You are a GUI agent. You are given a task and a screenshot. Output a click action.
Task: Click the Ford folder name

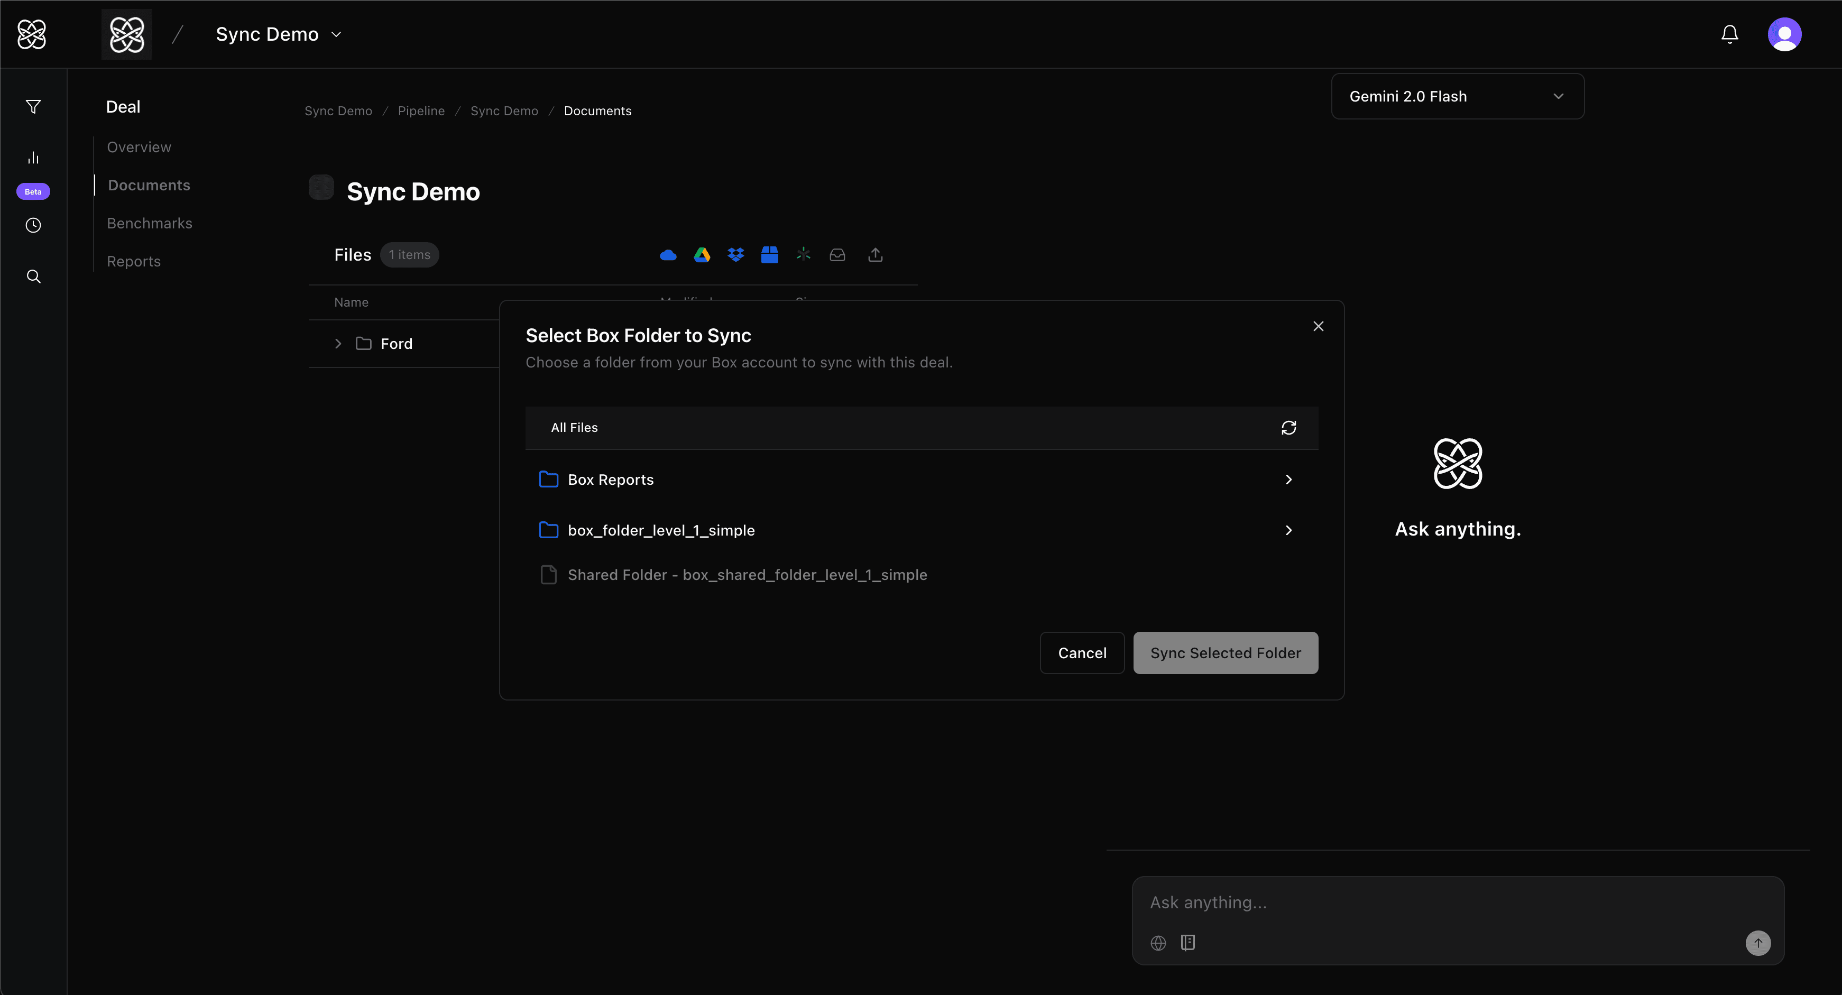(396, 344)
